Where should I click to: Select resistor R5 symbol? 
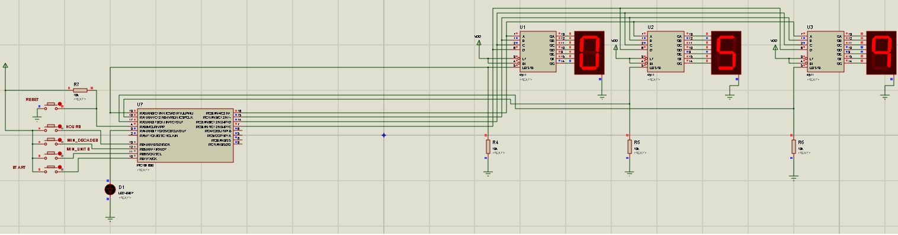point(629,146)
